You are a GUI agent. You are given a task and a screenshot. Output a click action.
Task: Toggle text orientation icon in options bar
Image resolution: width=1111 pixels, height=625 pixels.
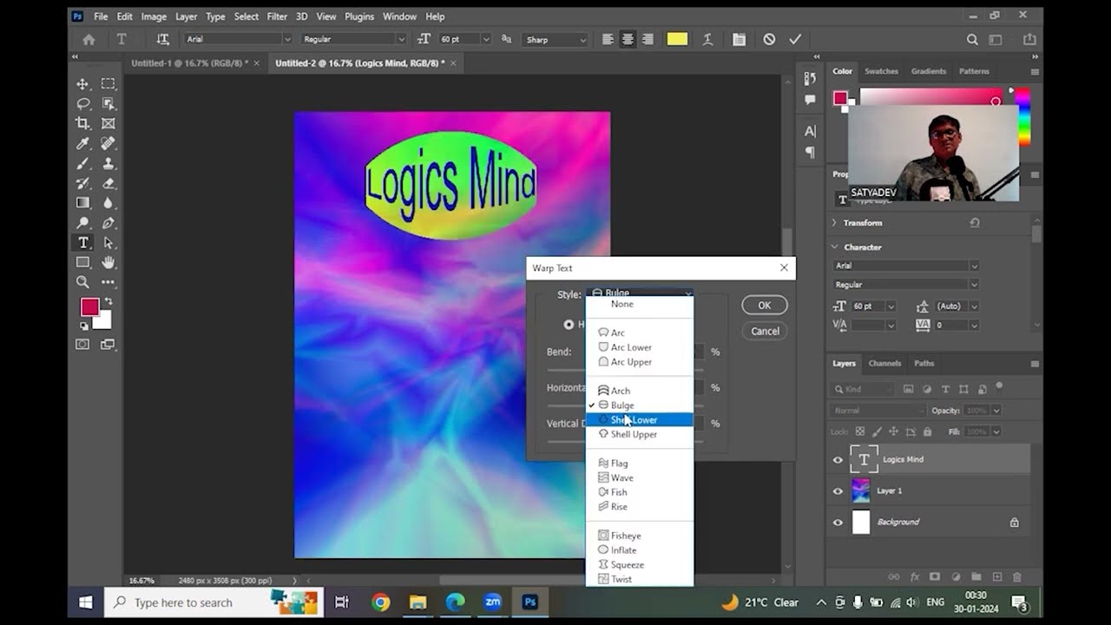click(x=162, y=39)
